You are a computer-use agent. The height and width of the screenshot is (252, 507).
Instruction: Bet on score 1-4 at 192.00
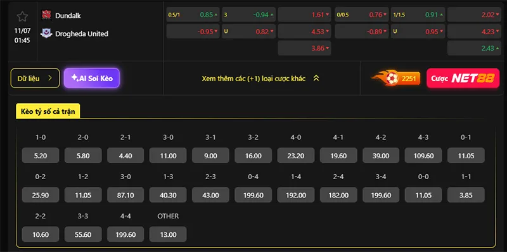click(x=296, y=195)
